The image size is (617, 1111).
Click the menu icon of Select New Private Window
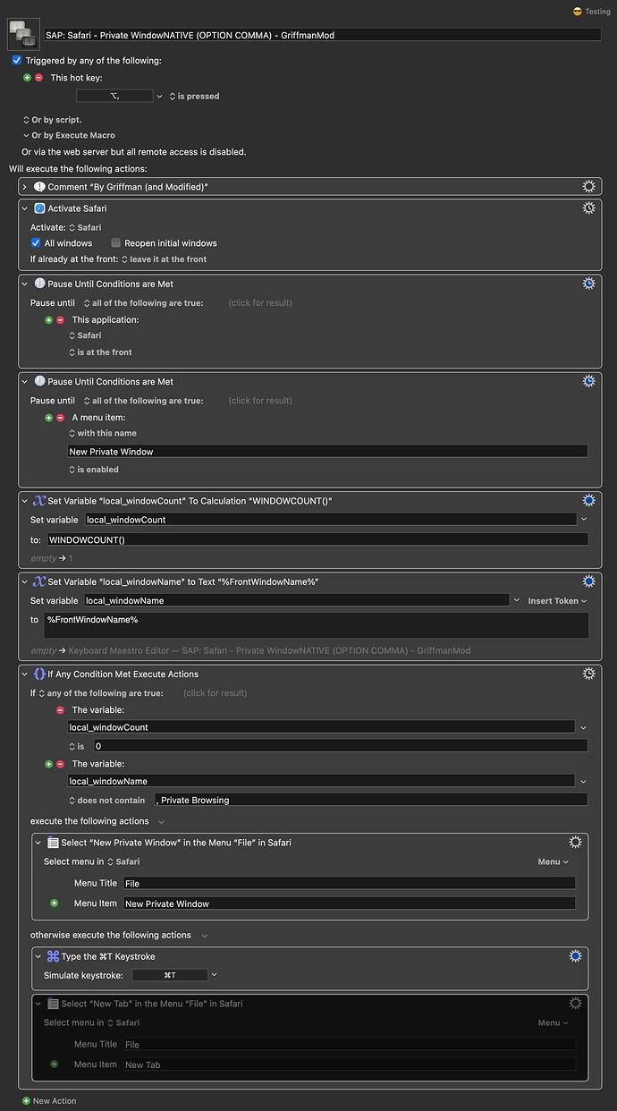click(53, 843)
